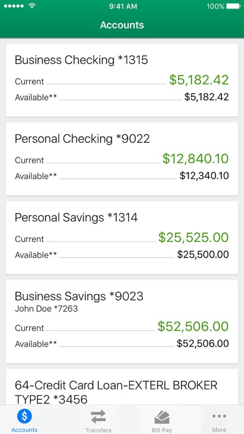Viewport: 244px width, 434px height.
Task: Tap the $52,506.00 current balance
Action: 193,326
